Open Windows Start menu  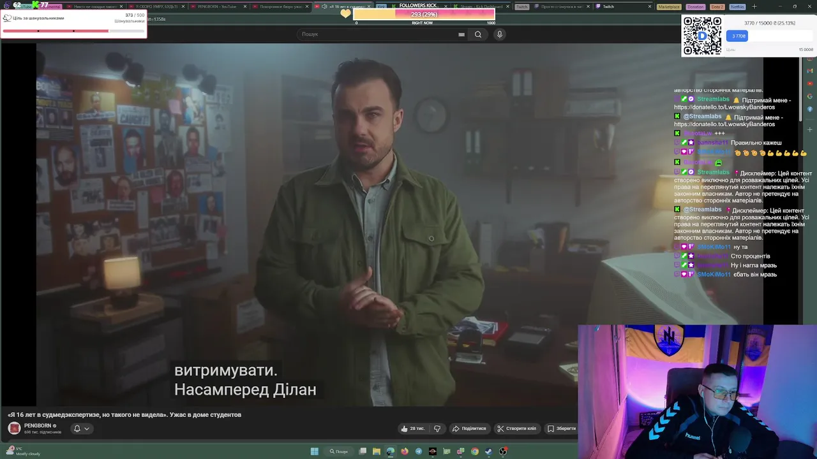[x=314, y=451]
